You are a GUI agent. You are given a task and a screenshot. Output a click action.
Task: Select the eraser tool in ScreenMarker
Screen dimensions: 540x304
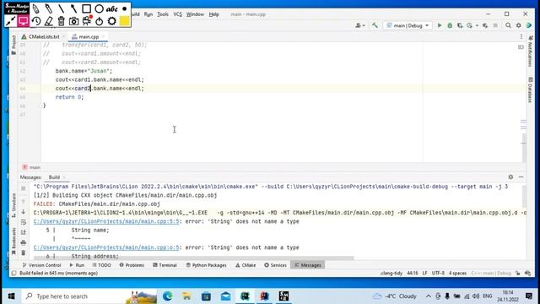coord(49,21)
